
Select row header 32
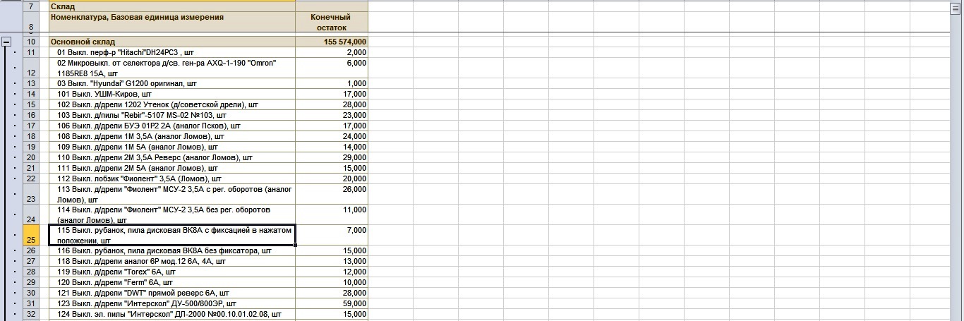coord(30,314)
